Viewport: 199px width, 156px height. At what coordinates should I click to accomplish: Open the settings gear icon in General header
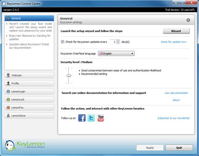click(188, 20)
